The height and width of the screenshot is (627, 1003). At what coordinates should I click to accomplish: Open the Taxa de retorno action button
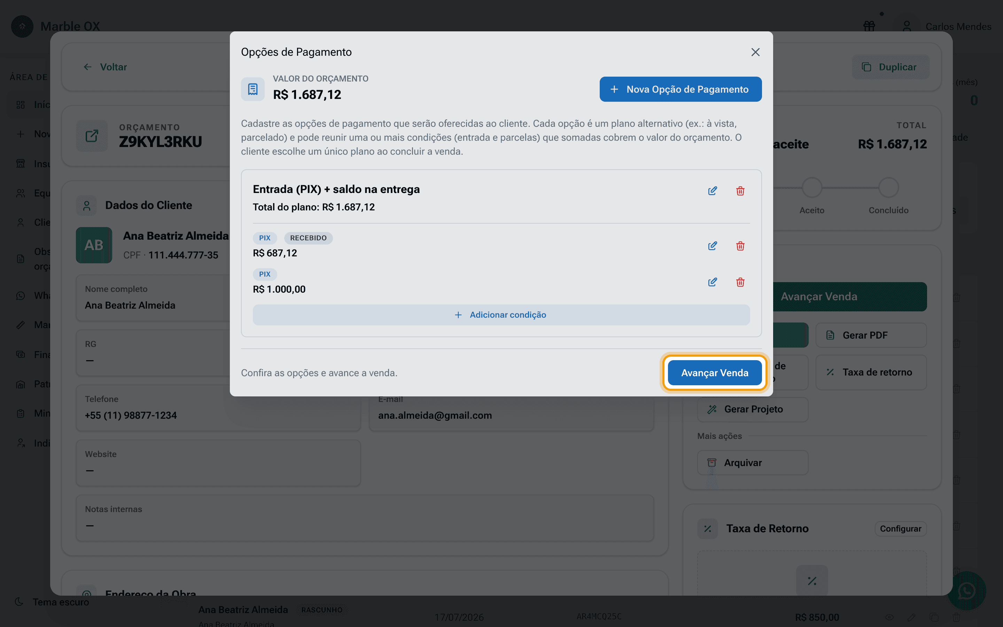tap(871, 372)
